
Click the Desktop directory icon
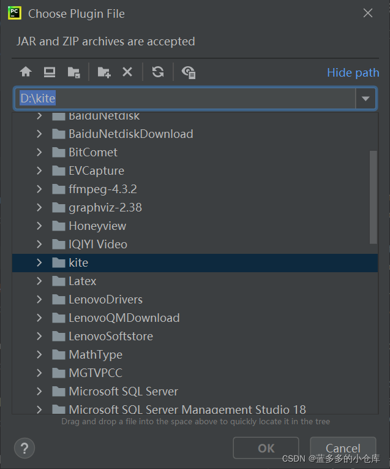click(x=50, y=72)
